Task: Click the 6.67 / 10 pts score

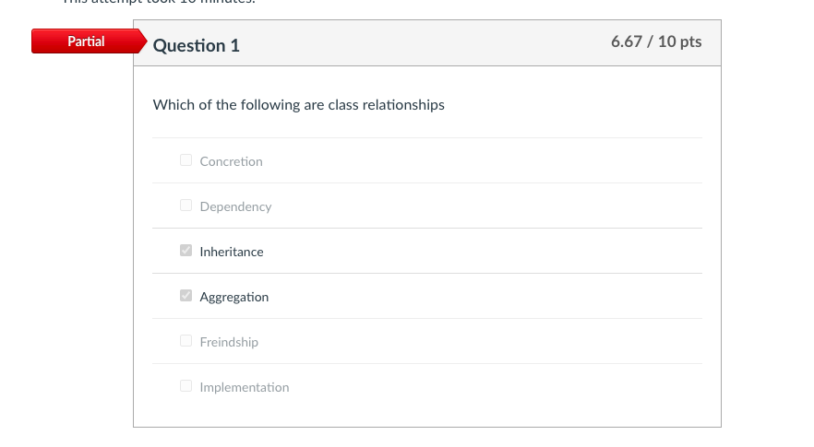Action: pos(655,41)
